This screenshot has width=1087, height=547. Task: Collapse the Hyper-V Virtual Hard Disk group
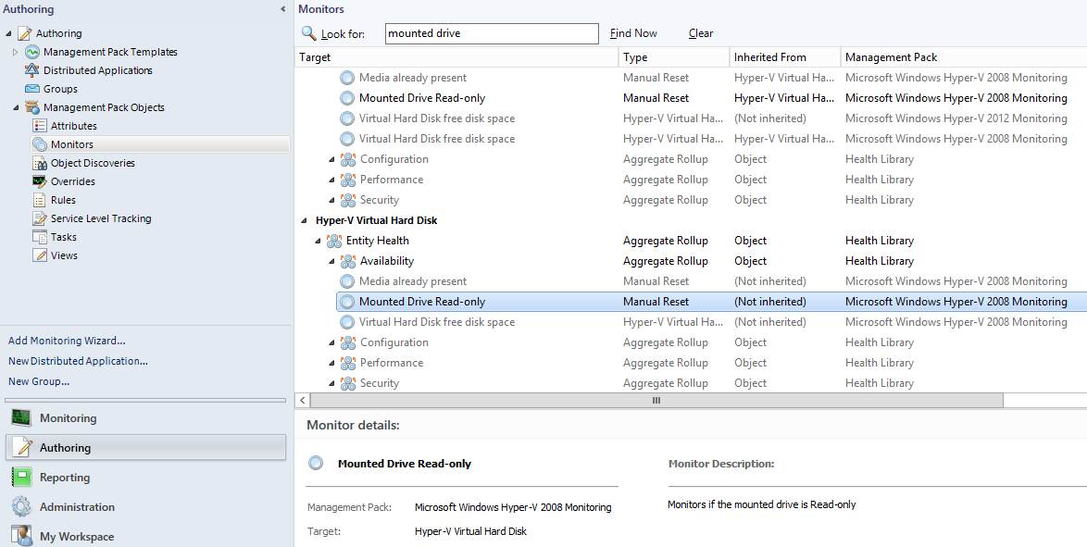pos(304,220)
